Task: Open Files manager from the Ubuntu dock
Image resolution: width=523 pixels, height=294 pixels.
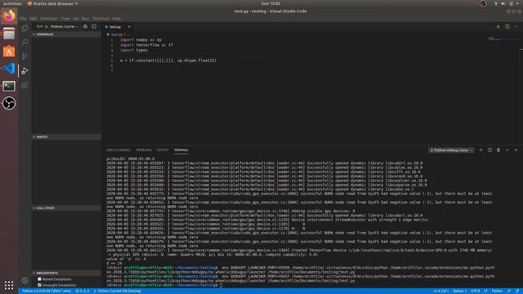Action: coord(9,33)
